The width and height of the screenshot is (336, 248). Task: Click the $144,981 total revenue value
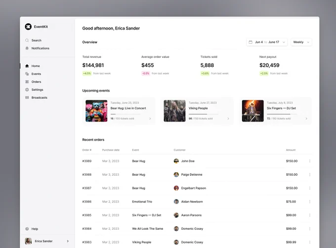(93, 65)
